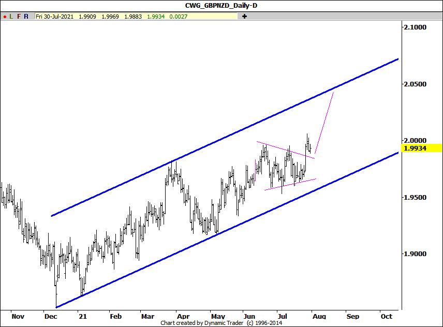Screen dimensions: 443x327
Task: Toggle the F button in chart header
Action: pos(19,17)
